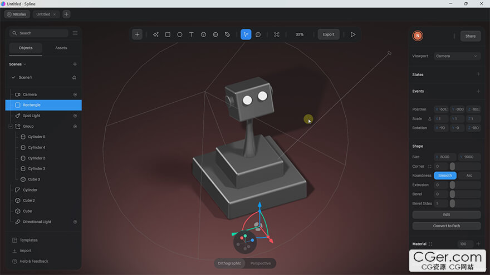490x275 pixels.
Task: Activate the Comment tool
Action: [x=258, y=34]
